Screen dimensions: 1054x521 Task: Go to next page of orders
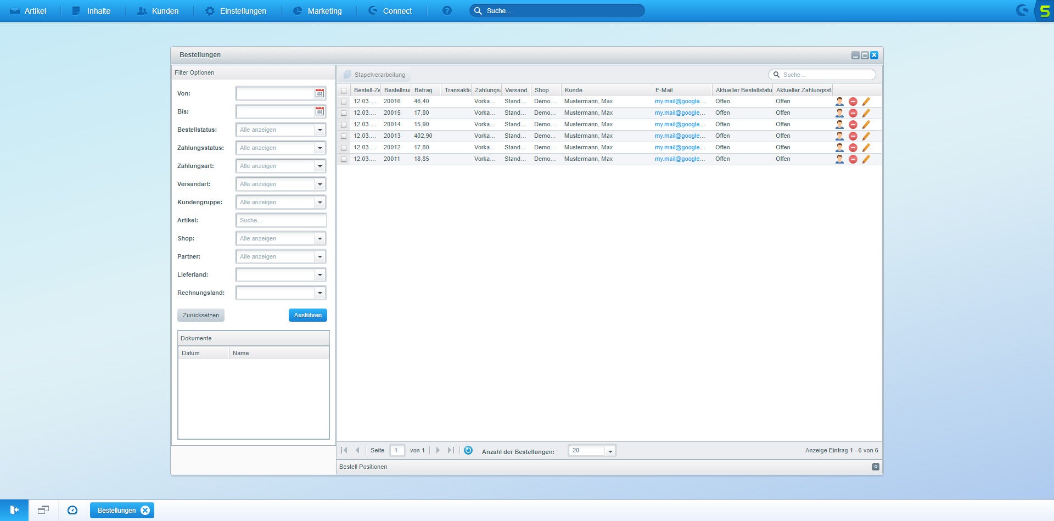tap(438, 450)
